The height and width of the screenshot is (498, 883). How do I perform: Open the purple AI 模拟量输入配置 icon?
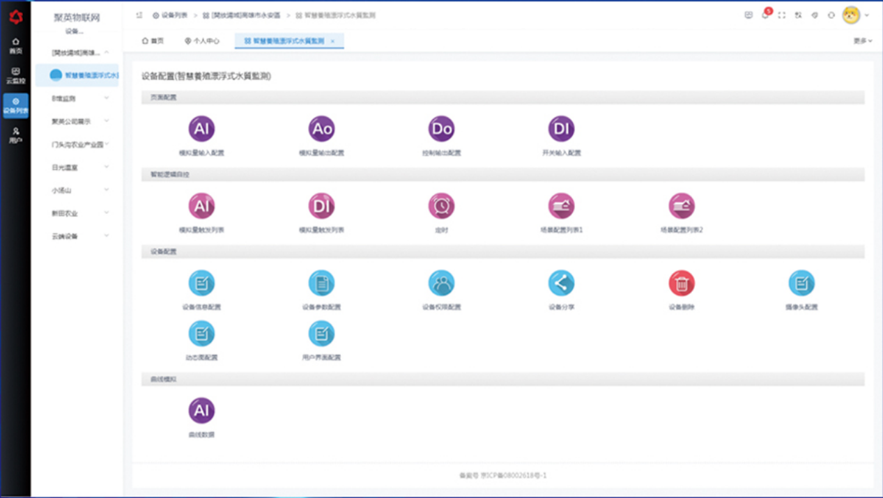point(201,129)
